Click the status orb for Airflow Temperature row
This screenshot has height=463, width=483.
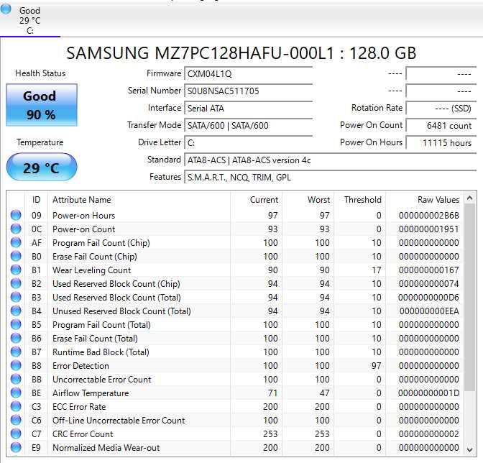click(16, 393)
